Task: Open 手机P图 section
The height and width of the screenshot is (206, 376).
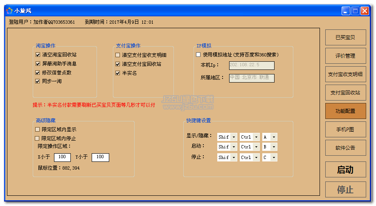Action: point(346,130)
